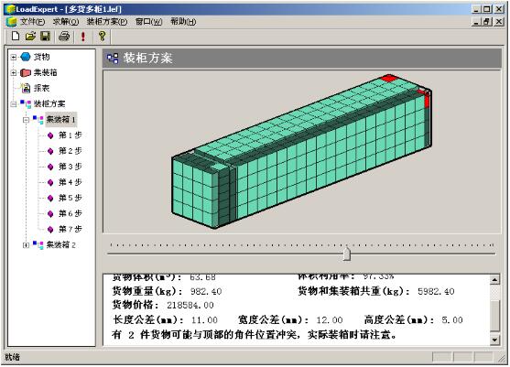
Task: Open the 报表 report item
Action: click(41, 88)
